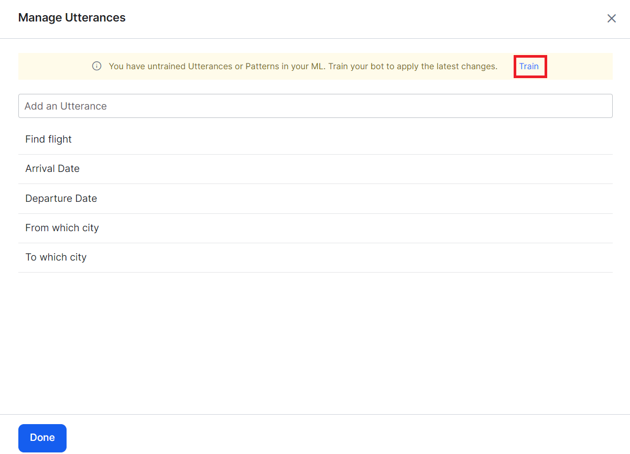Select the Find flight utterance
Viewport: 630px width, 454px height.
point(49,139)
